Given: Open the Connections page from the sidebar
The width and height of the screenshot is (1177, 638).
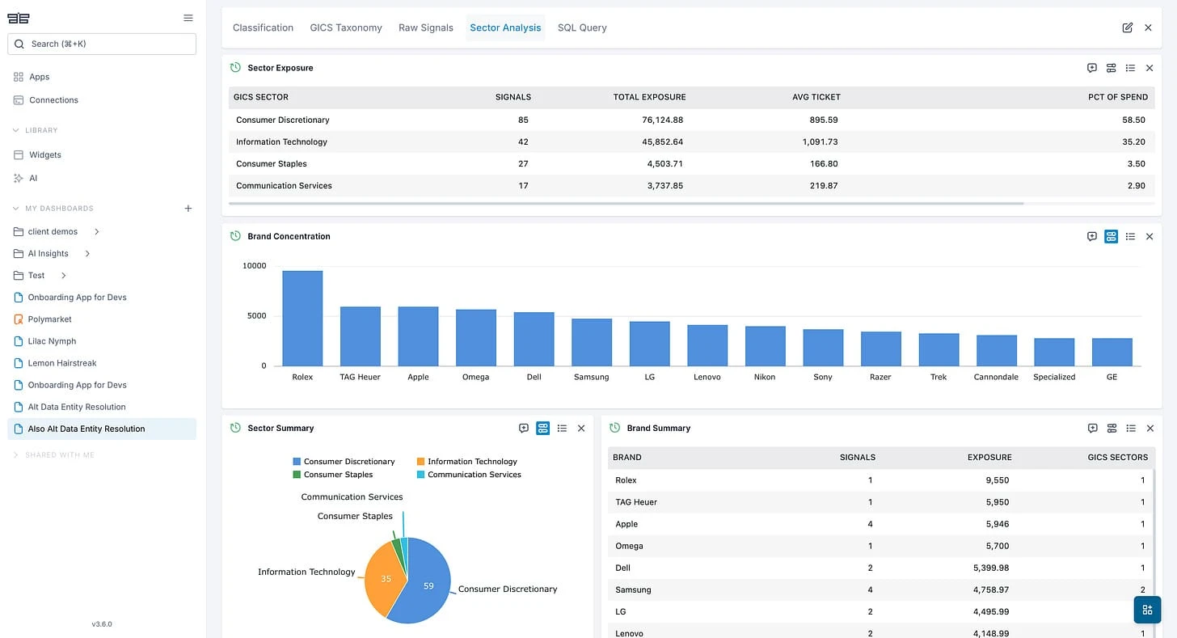Looking at the screenshot, I should click(x=53, y=99).
